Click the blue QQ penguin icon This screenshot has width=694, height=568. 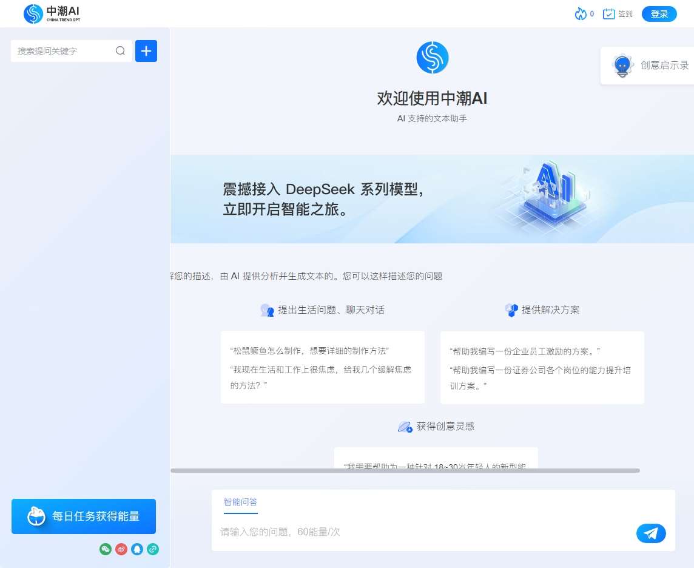(137, 549)
